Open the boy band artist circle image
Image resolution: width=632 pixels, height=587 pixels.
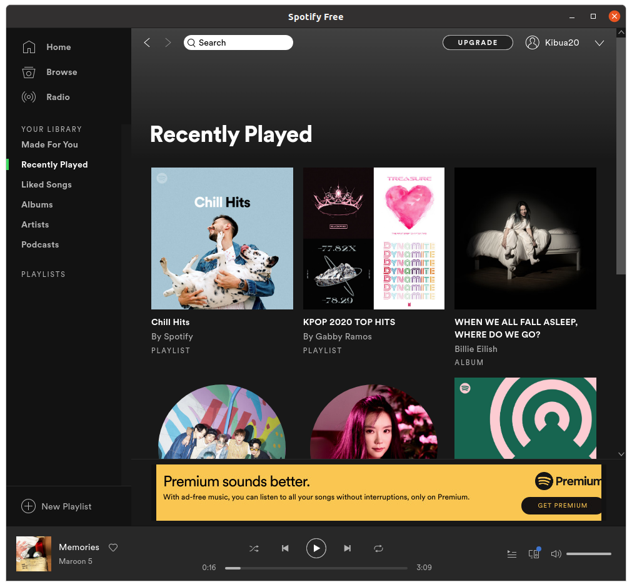pyautogui.click(x=222, y=421)
